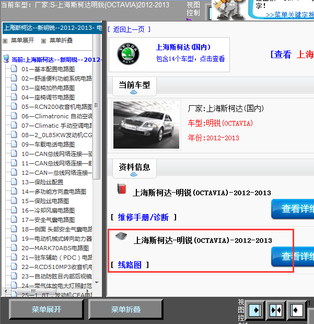
Task: Click the view control left-arrow icon
Action: pos(296,310)
